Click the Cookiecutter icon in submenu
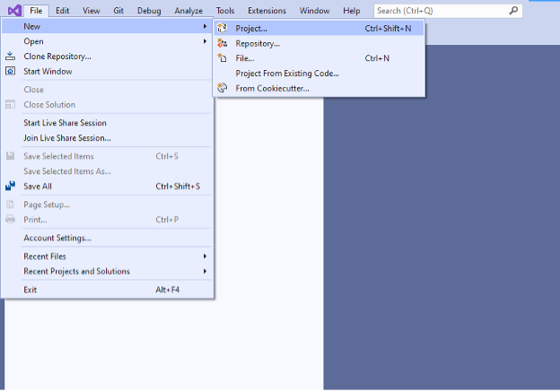 pyautogui.click(x=223, y=88)
